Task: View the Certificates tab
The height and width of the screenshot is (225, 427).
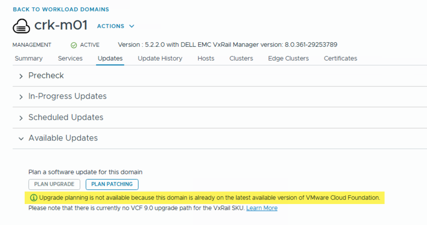Action: pyautogui.click(x=340, y=58)
